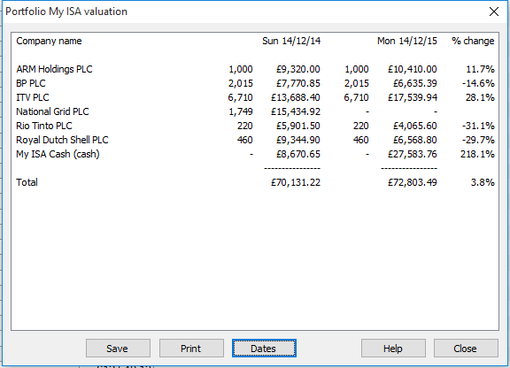Click the % change column header
Viewport: 510px width, 368px height.
click(473, 41)
